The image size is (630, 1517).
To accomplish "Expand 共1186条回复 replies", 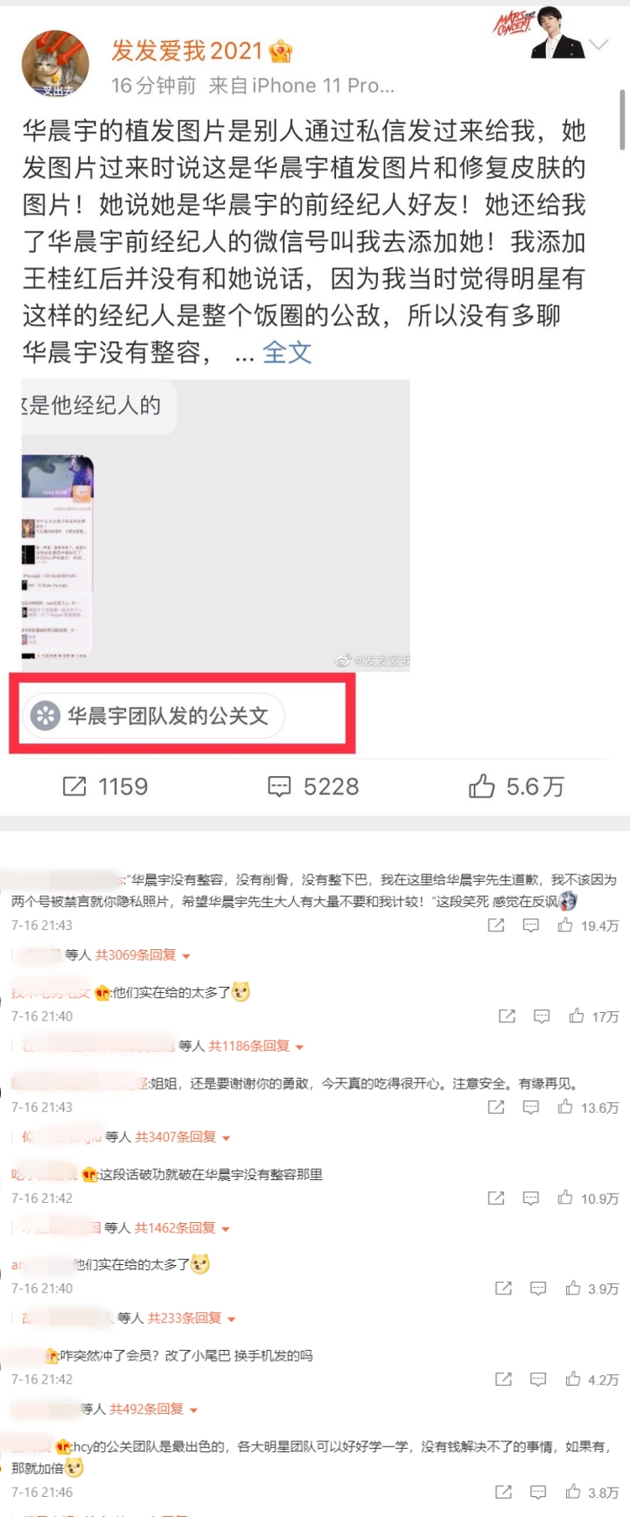I will [255, 1046].
